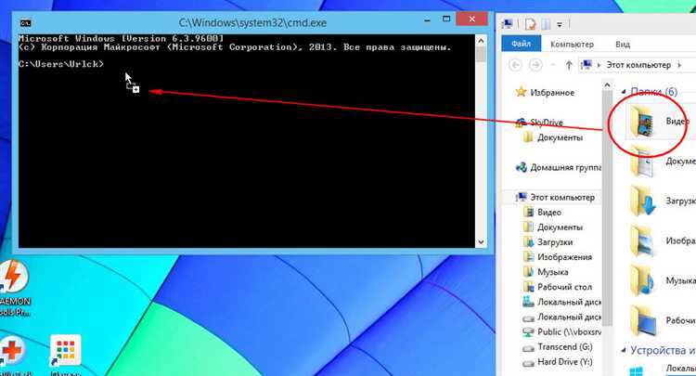The height and width of the screenshot is (376, 696).
Task: Open the recent locations dropdown arrow
Action: 553,65
